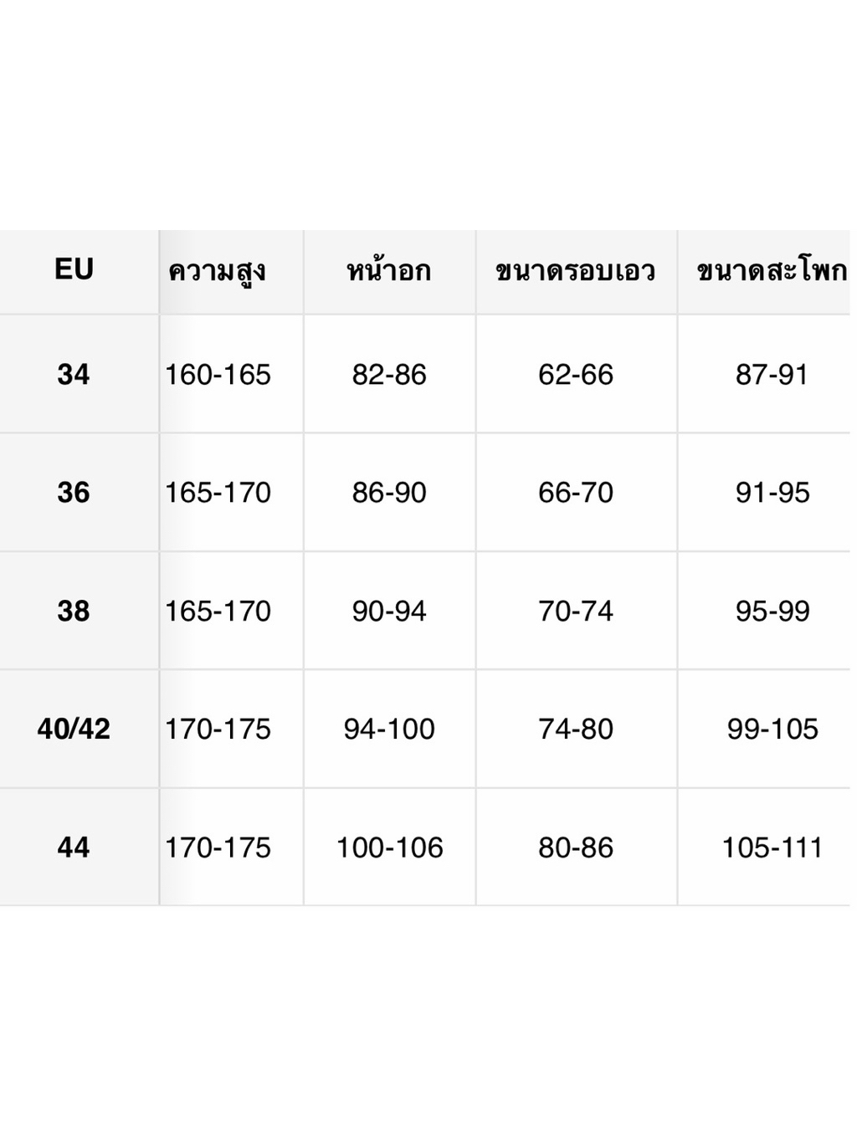
Task: Click the 62-66 waist cell
Action: (x=576, y=374)
